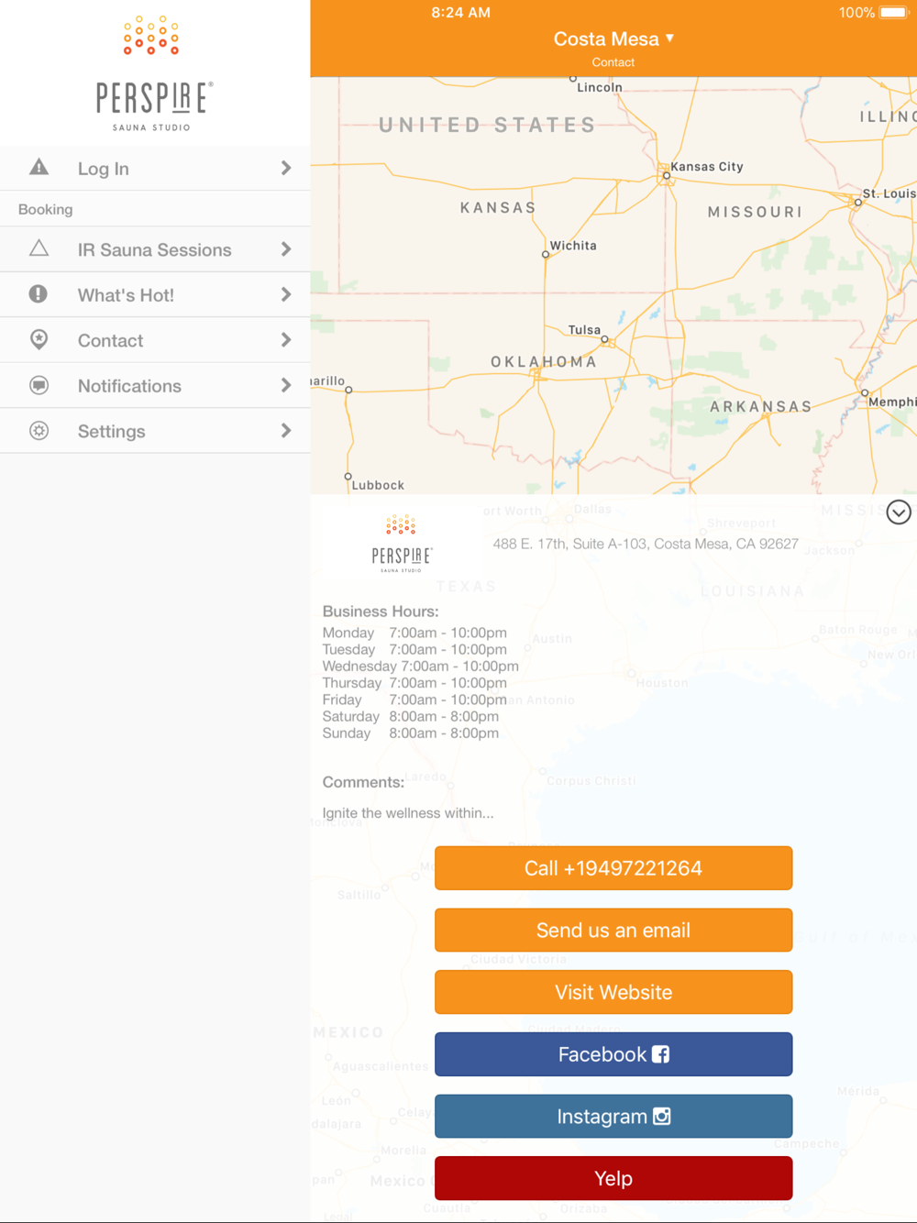Screen dimensions: 917x1223
Task: Tap the Perspire logo in contact card
Action: pyautogui.click(x=402, y=544)
